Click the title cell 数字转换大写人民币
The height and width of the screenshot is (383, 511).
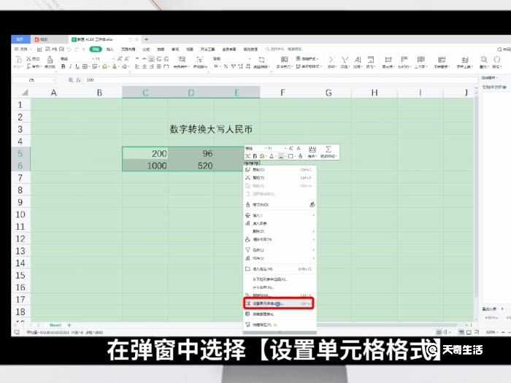[x=211, y=129]
